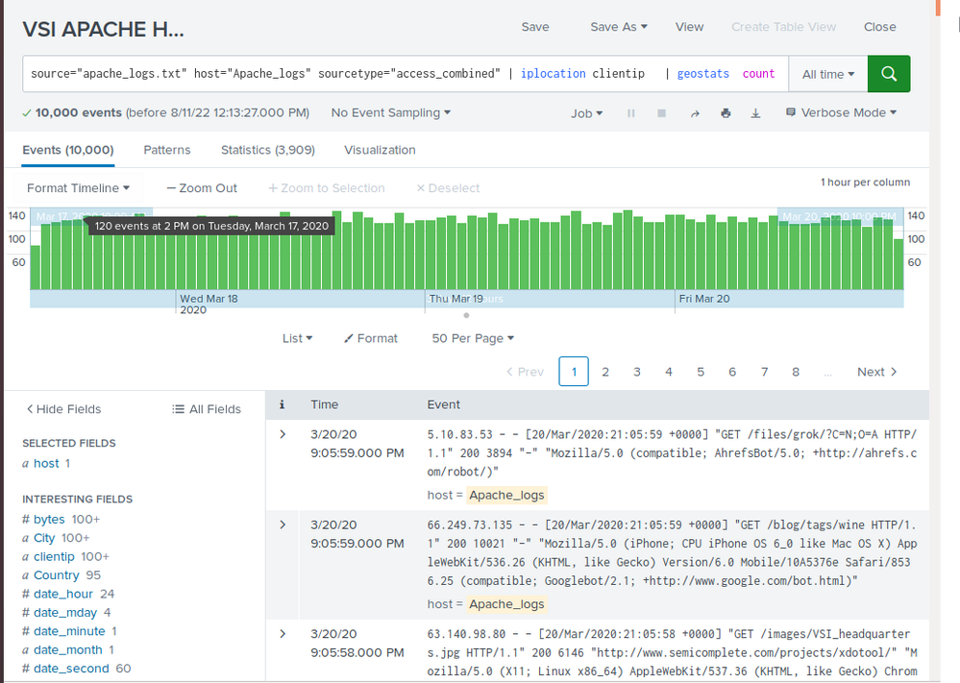
Task: Click the Export download icon
Action: pyautogui.click(x=755, y=113)
